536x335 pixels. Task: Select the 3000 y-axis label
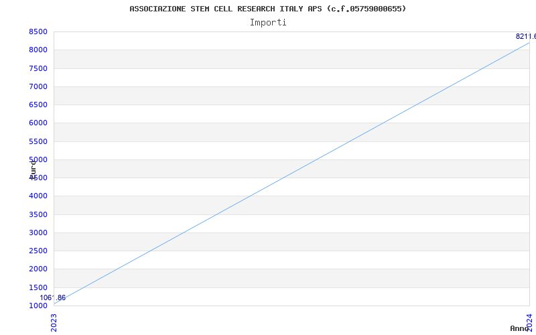tap(38, 232)
